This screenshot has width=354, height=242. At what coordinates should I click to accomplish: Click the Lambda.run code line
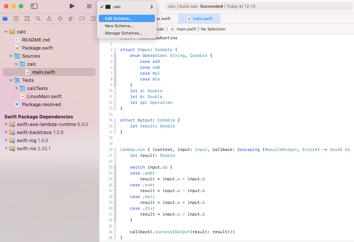(x=235, y=149)
